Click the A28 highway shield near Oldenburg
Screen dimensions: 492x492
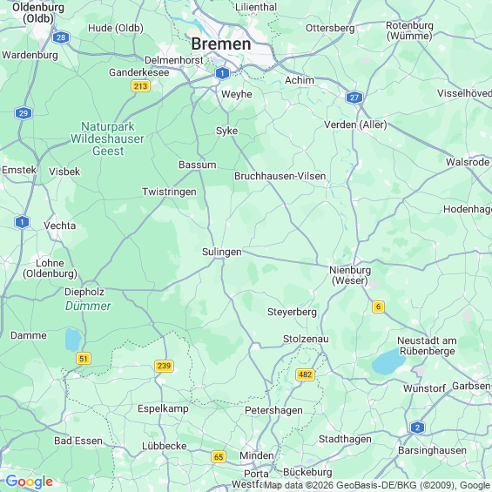pos(61,37)
